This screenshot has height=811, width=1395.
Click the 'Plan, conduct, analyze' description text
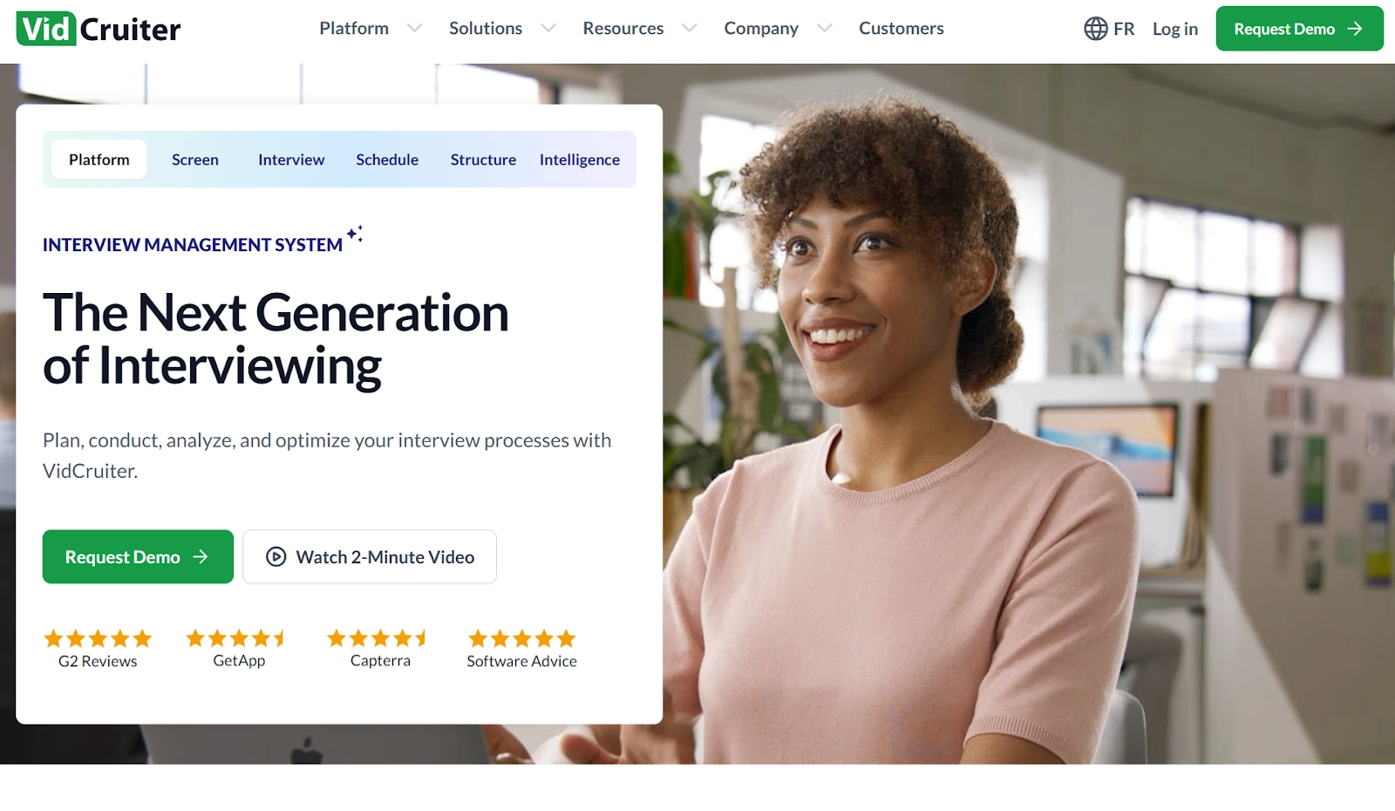point(327,455)
